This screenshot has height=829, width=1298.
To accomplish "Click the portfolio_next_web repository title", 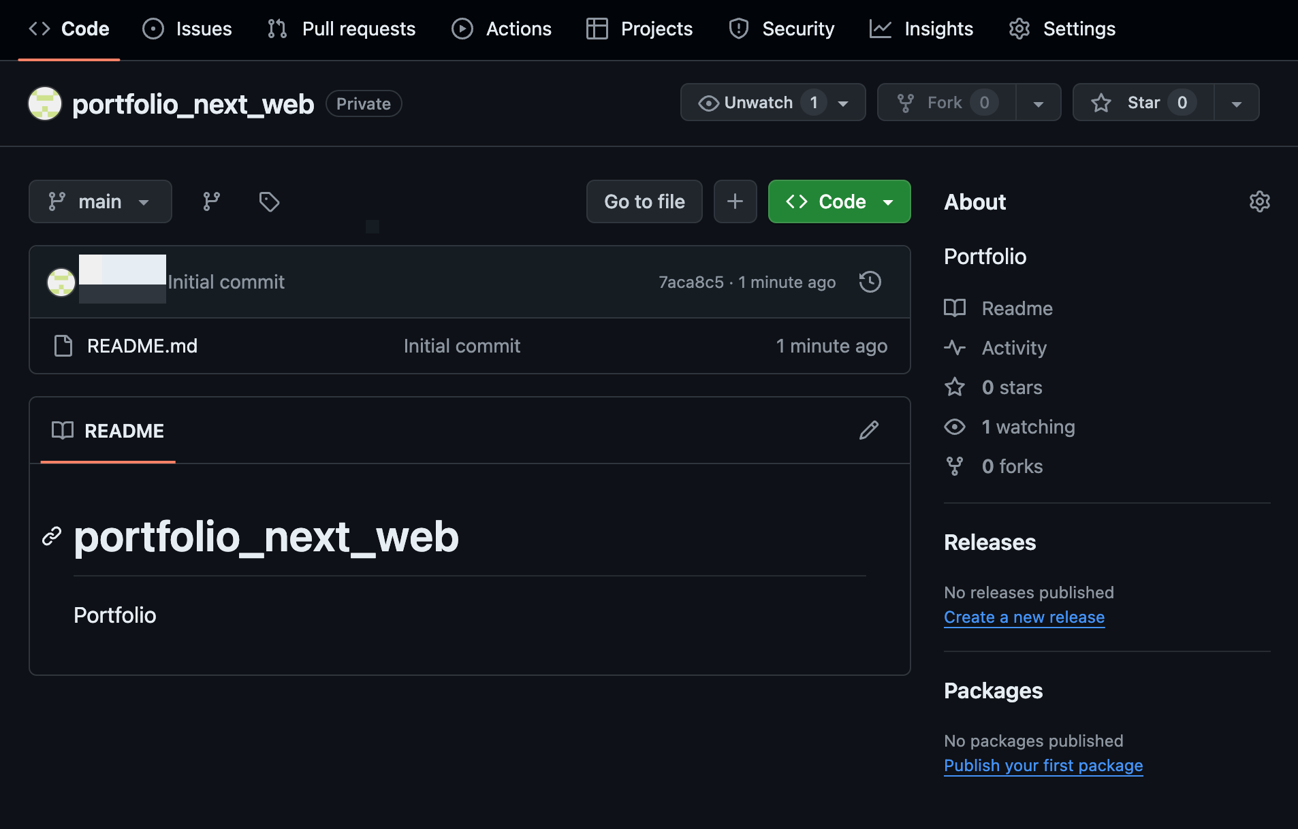I will 193,103.
